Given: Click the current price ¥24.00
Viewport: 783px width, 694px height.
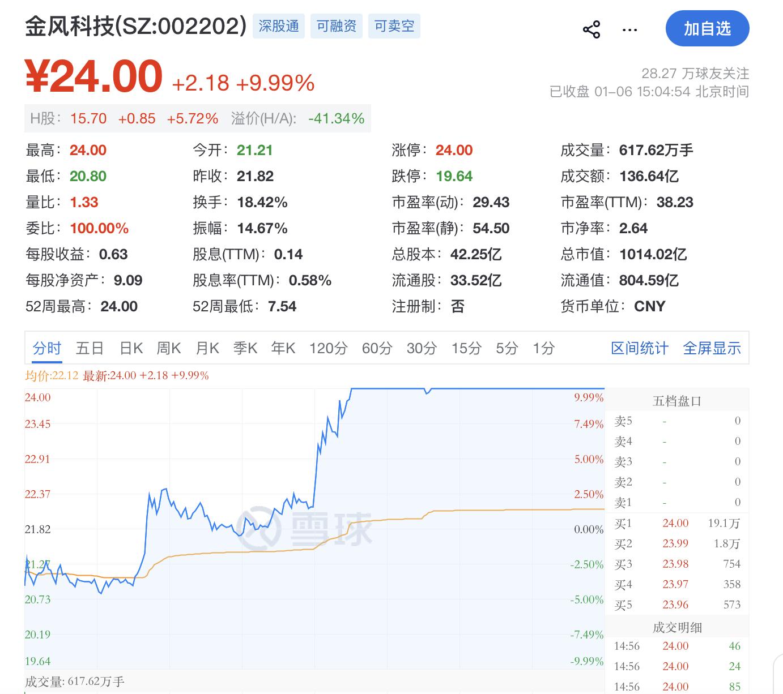Looking at the screenshot, I should (x=94, y=76).
